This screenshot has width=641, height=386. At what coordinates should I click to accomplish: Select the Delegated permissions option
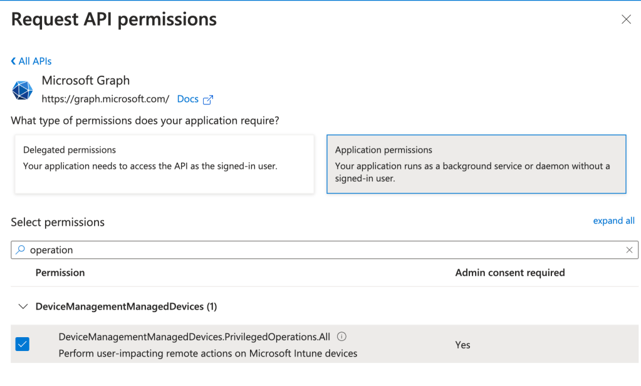tap(164, 164)
